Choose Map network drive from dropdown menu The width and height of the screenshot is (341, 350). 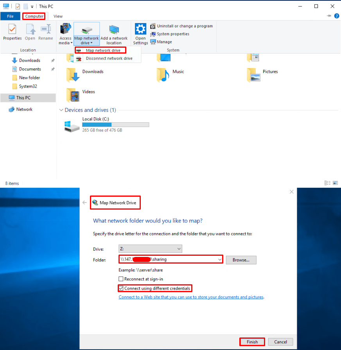pos(103,50)
